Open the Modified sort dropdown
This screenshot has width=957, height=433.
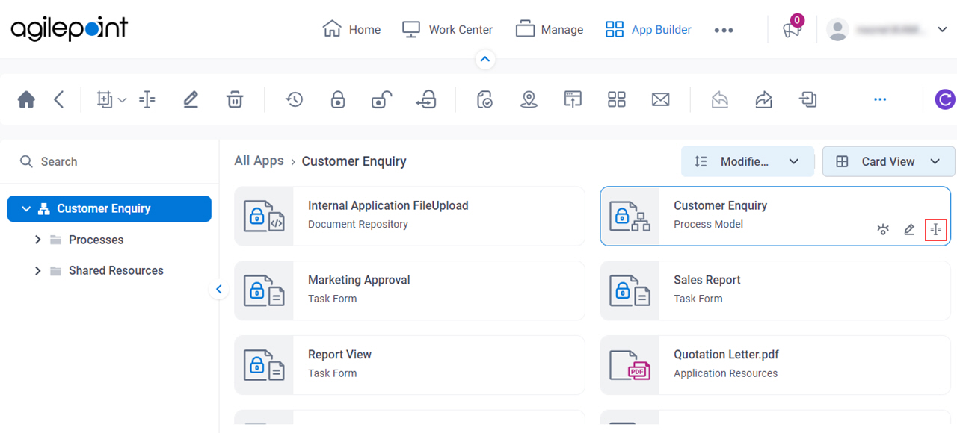click(748, 161)
